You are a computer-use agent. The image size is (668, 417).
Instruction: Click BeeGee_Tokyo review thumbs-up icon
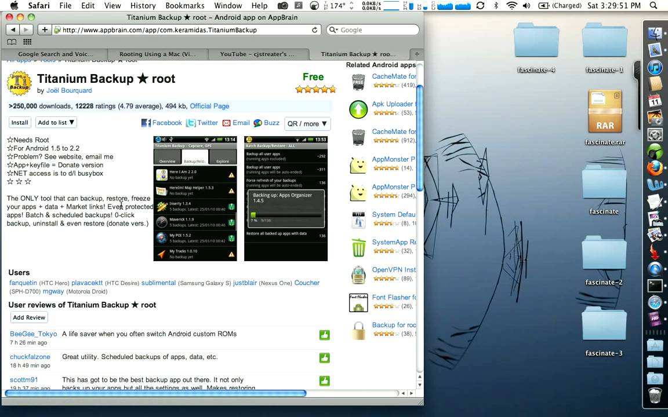click(x=325, y=335)
